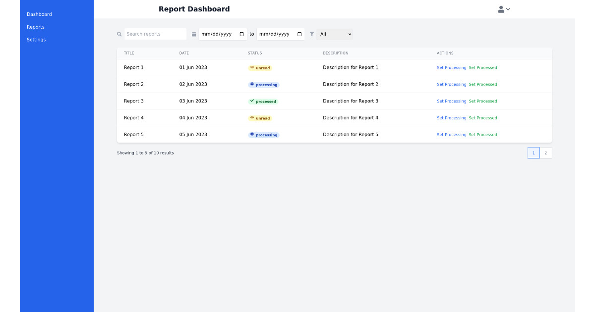
Task: Expand the chevron next to the user avatar
Action: pos(509,8)
